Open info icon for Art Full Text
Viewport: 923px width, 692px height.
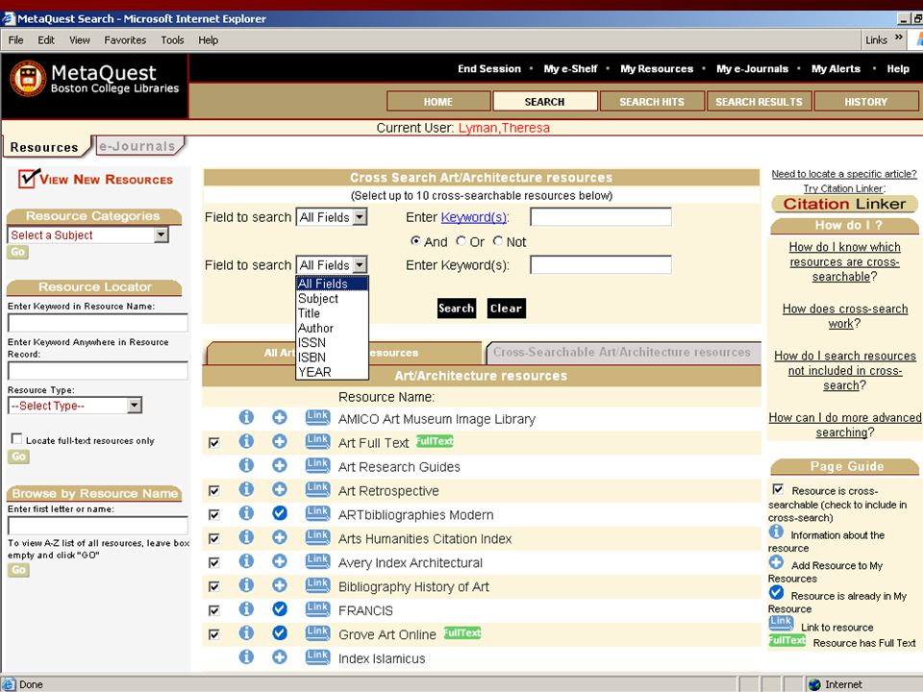246,441
